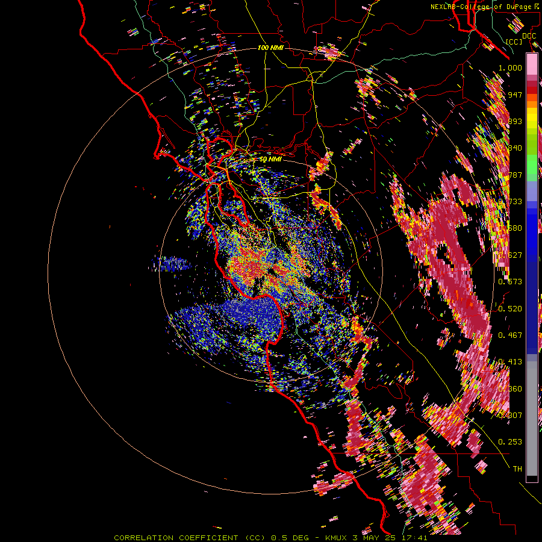This screenshot has width=542, height=542.
Task: Click the [CC] unit label
Action: [514, 42]
